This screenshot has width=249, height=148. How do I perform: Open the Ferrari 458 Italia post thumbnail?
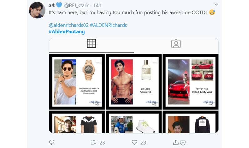191,82
